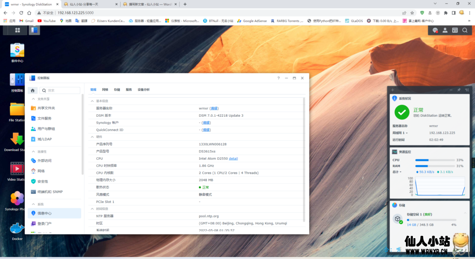Screen dimensions: 475x259
Task: Click 编辑 link next to server name
Action: click(x=214, y=108)
